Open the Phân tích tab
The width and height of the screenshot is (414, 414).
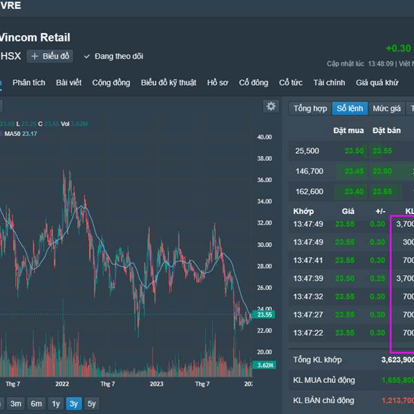point(29,83)
